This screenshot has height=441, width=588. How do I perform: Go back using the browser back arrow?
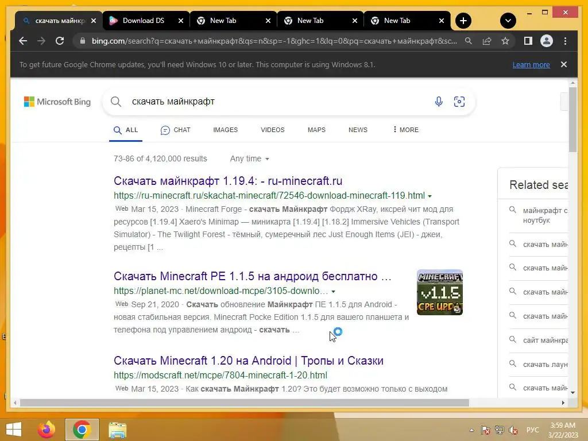(x=23, y=41)
